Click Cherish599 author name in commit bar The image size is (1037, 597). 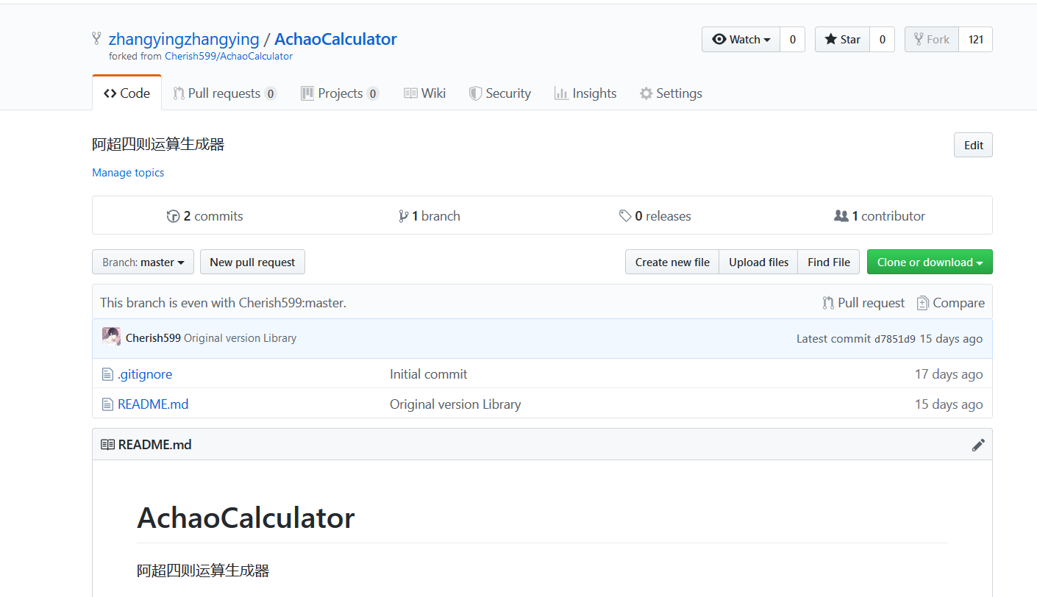pos(153,338)
